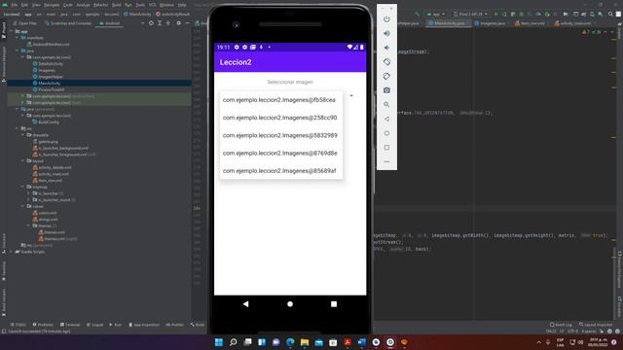Click the Device Manager icon in the toolbar
Image resolution: width=623 pixels, height=350 pixels.
tap(592, 14)
